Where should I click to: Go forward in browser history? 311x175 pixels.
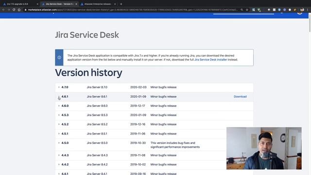(x=9, y=10)
